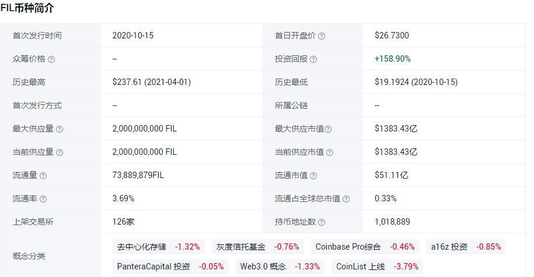Click the 0.33% global share value
534x277 pixels.
(x=386, y=198)
